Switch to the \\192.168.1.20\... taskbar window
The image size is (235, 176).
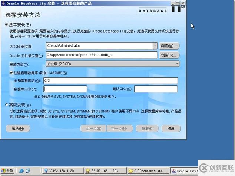coord(106,170)
